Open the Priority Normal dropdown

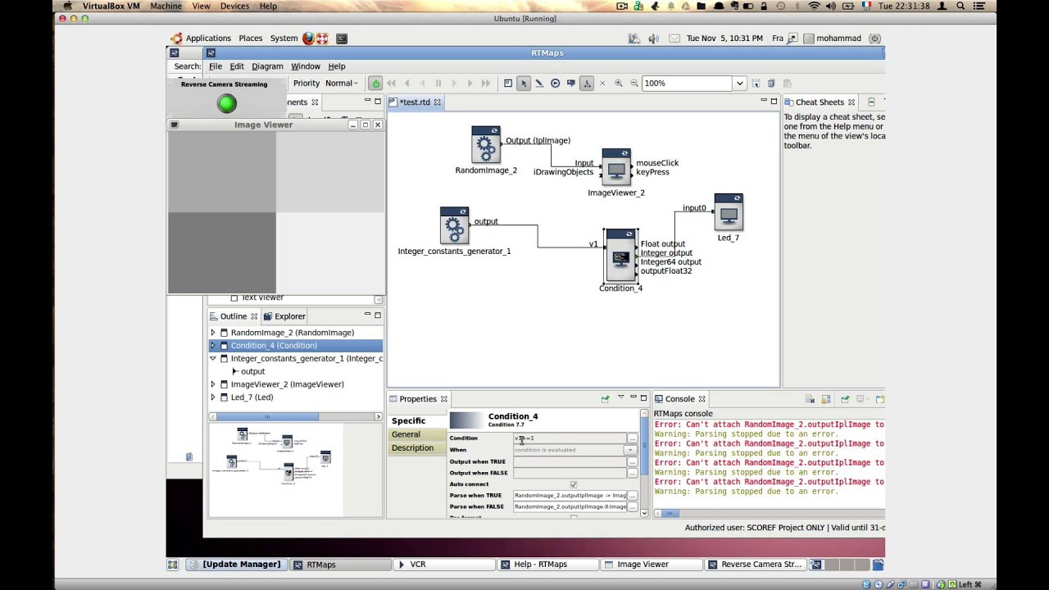tap(341, 83)
